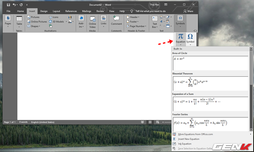The width and height of the screenshot is (254, 152).
Task: Insert a Comment
Action: point(116,20)
